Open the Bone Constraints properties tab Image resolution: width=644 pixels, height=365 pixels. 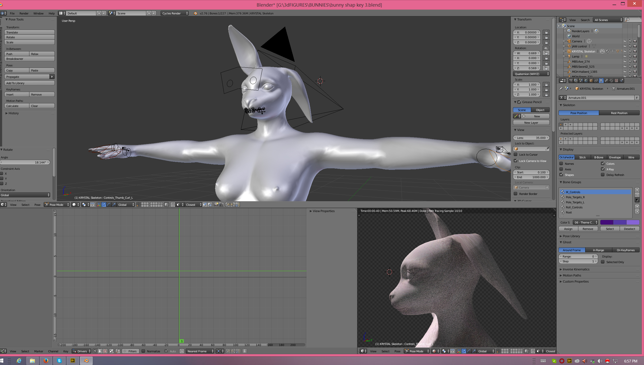[611, 81]
